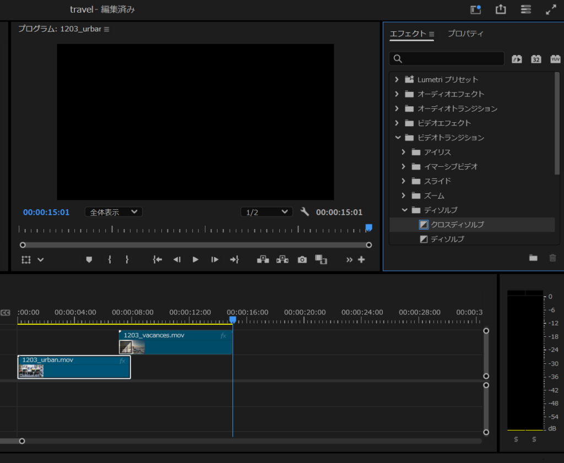Toggle the accelerated effects filter
Image resolution: width=564 pixels, height=463 pixels.
click(x=517, y=59)
